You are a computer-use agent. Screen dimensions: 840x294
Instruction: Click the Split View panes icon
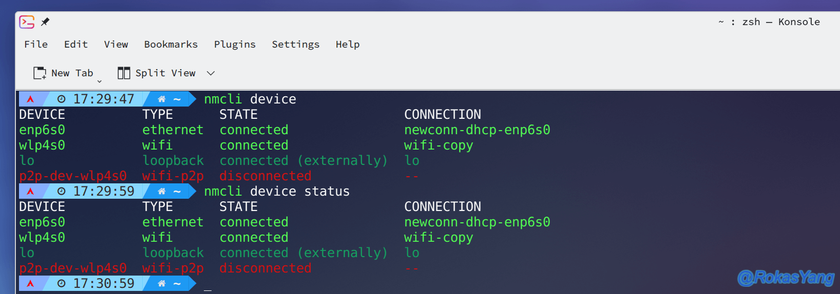[x=124, y=73]
